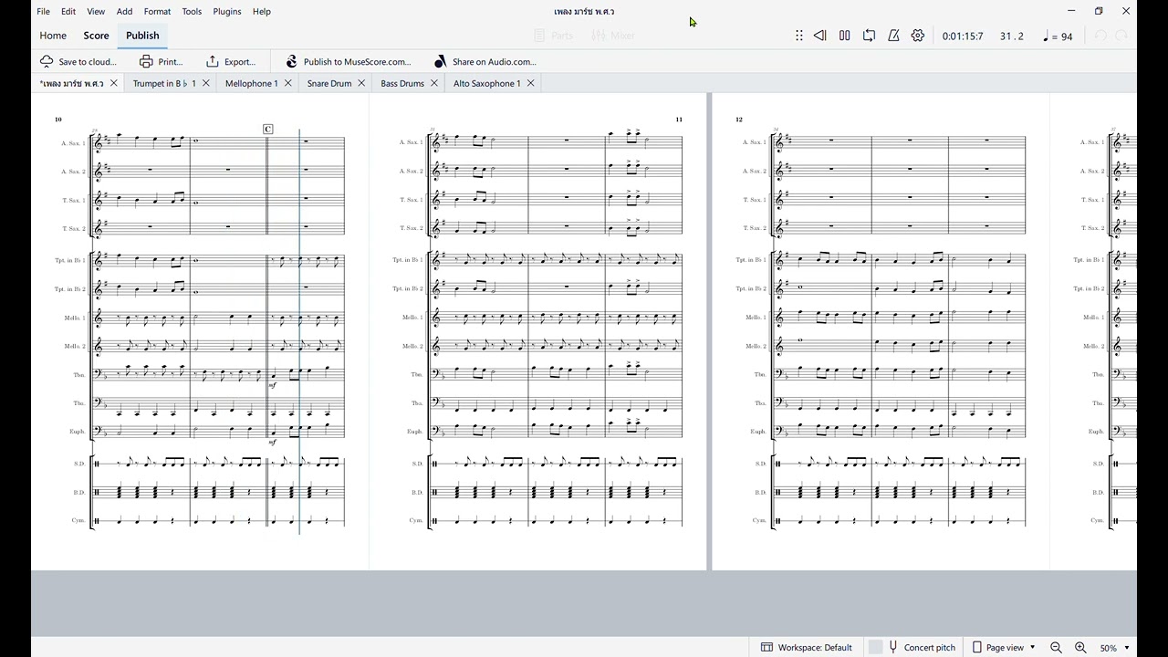The height and width of the screenshot is (657, 1168).
Task: Click the playback time 0:01:15:7
Action: (963, 36)
